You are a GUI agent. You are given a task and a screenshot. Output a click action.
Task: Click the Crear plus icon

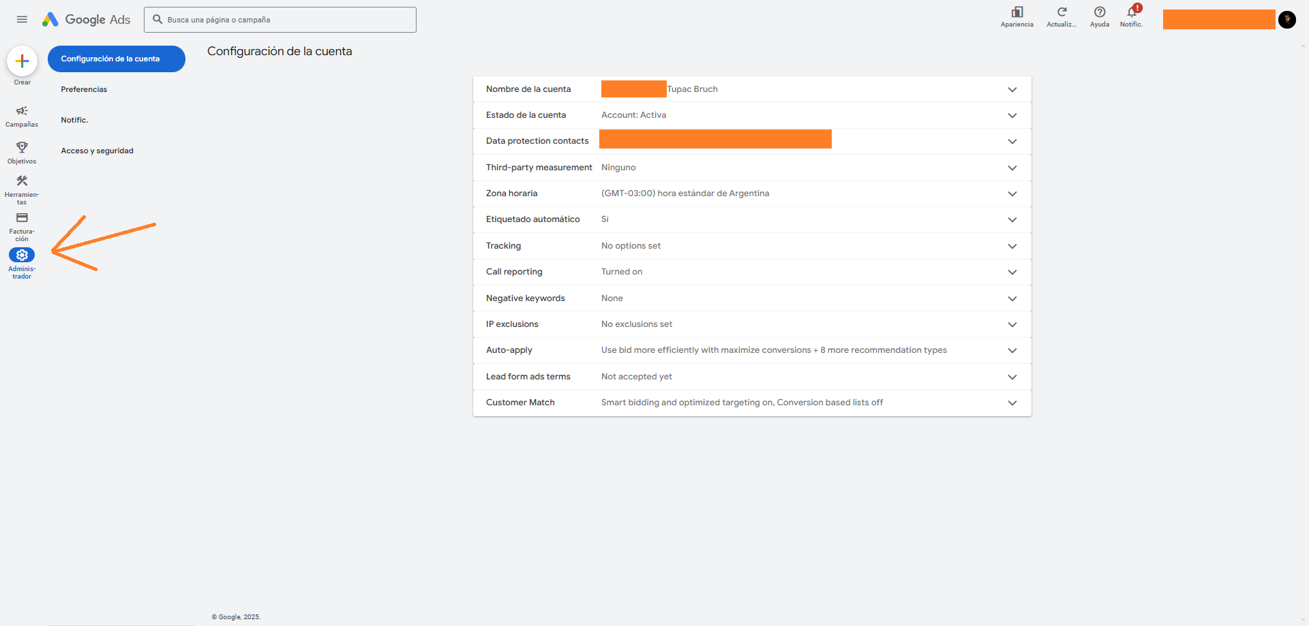(x=22, y=60)
